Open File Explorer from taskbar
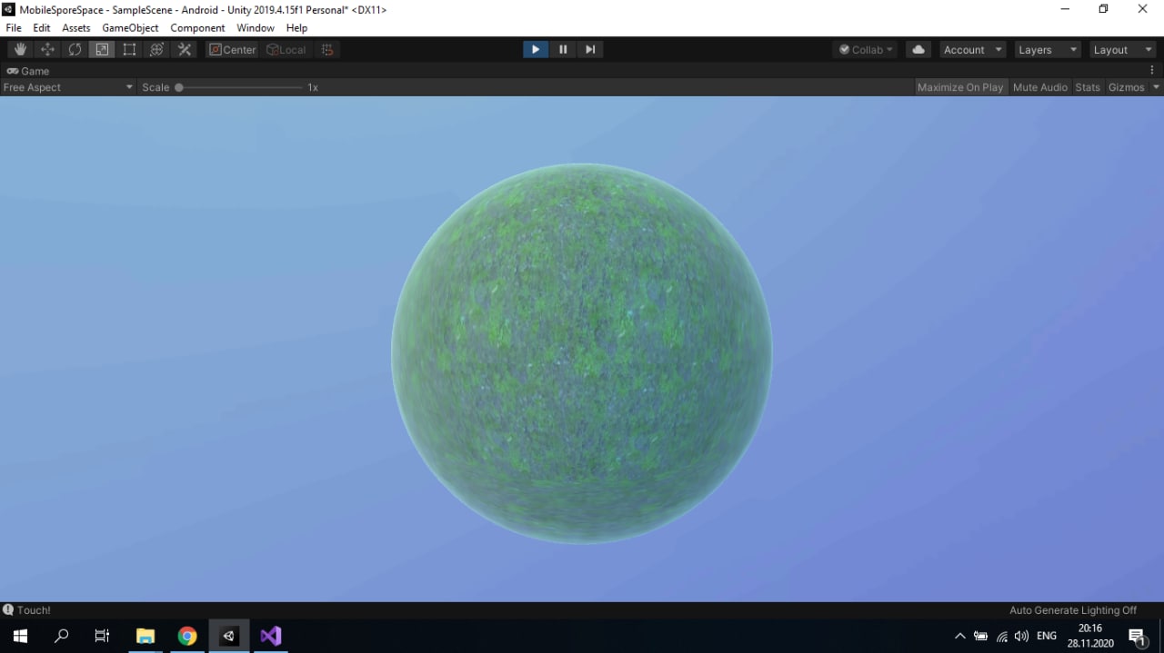This screenshot has width=1164, height=653. (145, 636)
